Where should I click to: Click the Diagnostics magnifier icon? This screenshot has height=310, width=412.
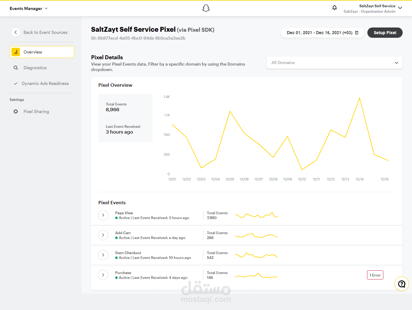pyautogui.click(x=16, y=68)
